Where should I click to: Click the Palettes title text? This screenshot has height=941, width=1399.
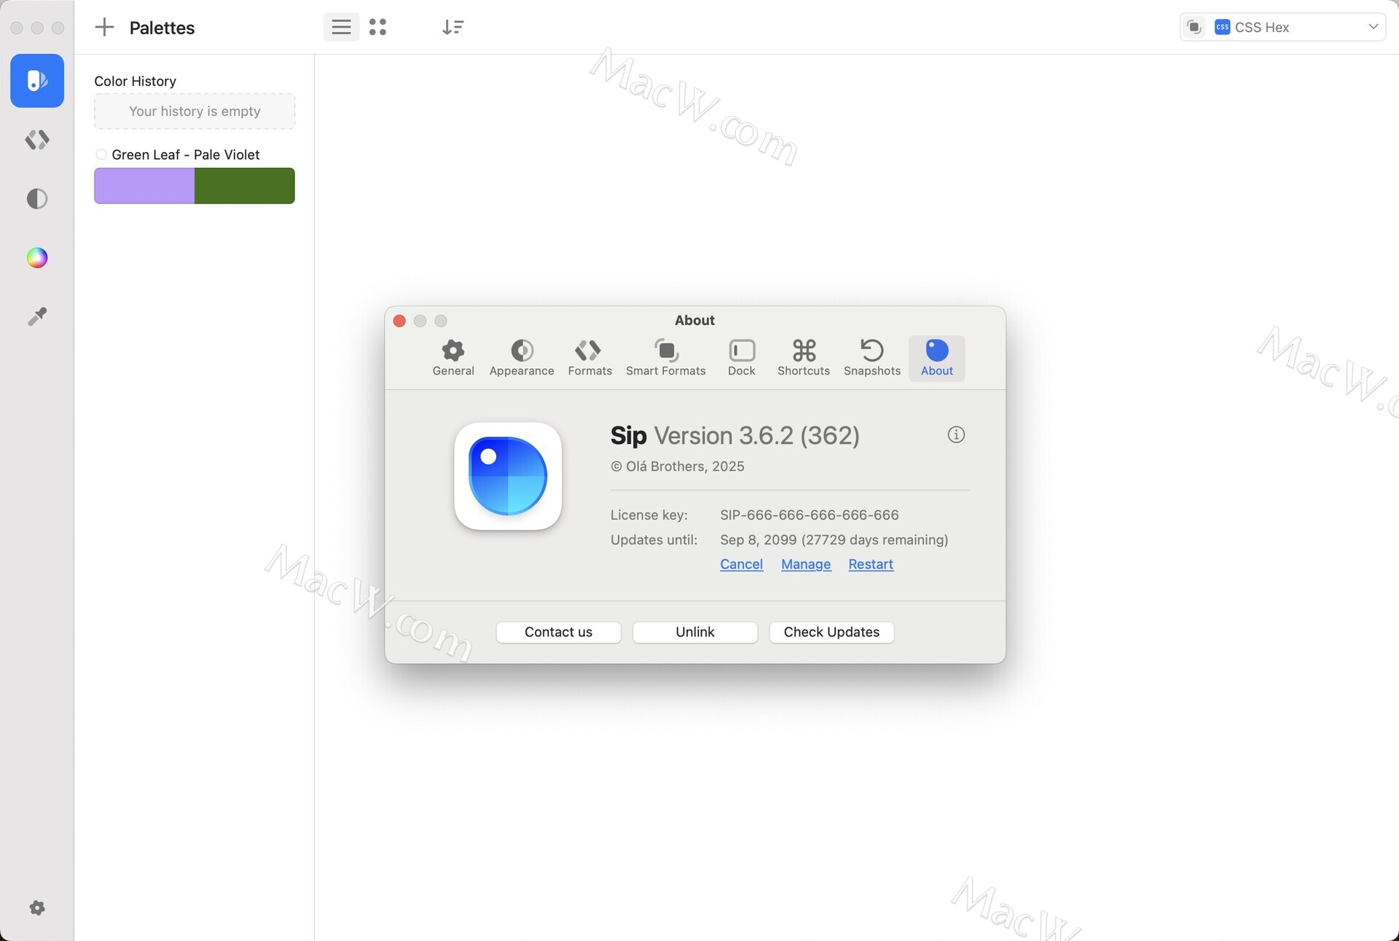click(162, 28)
